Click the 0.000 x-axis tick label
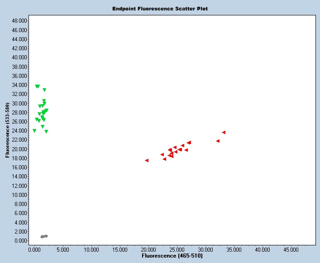 click(34, 249)
